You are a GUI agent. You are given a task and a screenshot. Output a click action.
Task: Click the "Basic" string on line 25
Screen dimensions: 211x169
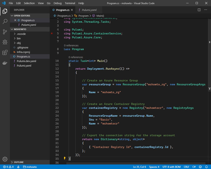[105, 120]
